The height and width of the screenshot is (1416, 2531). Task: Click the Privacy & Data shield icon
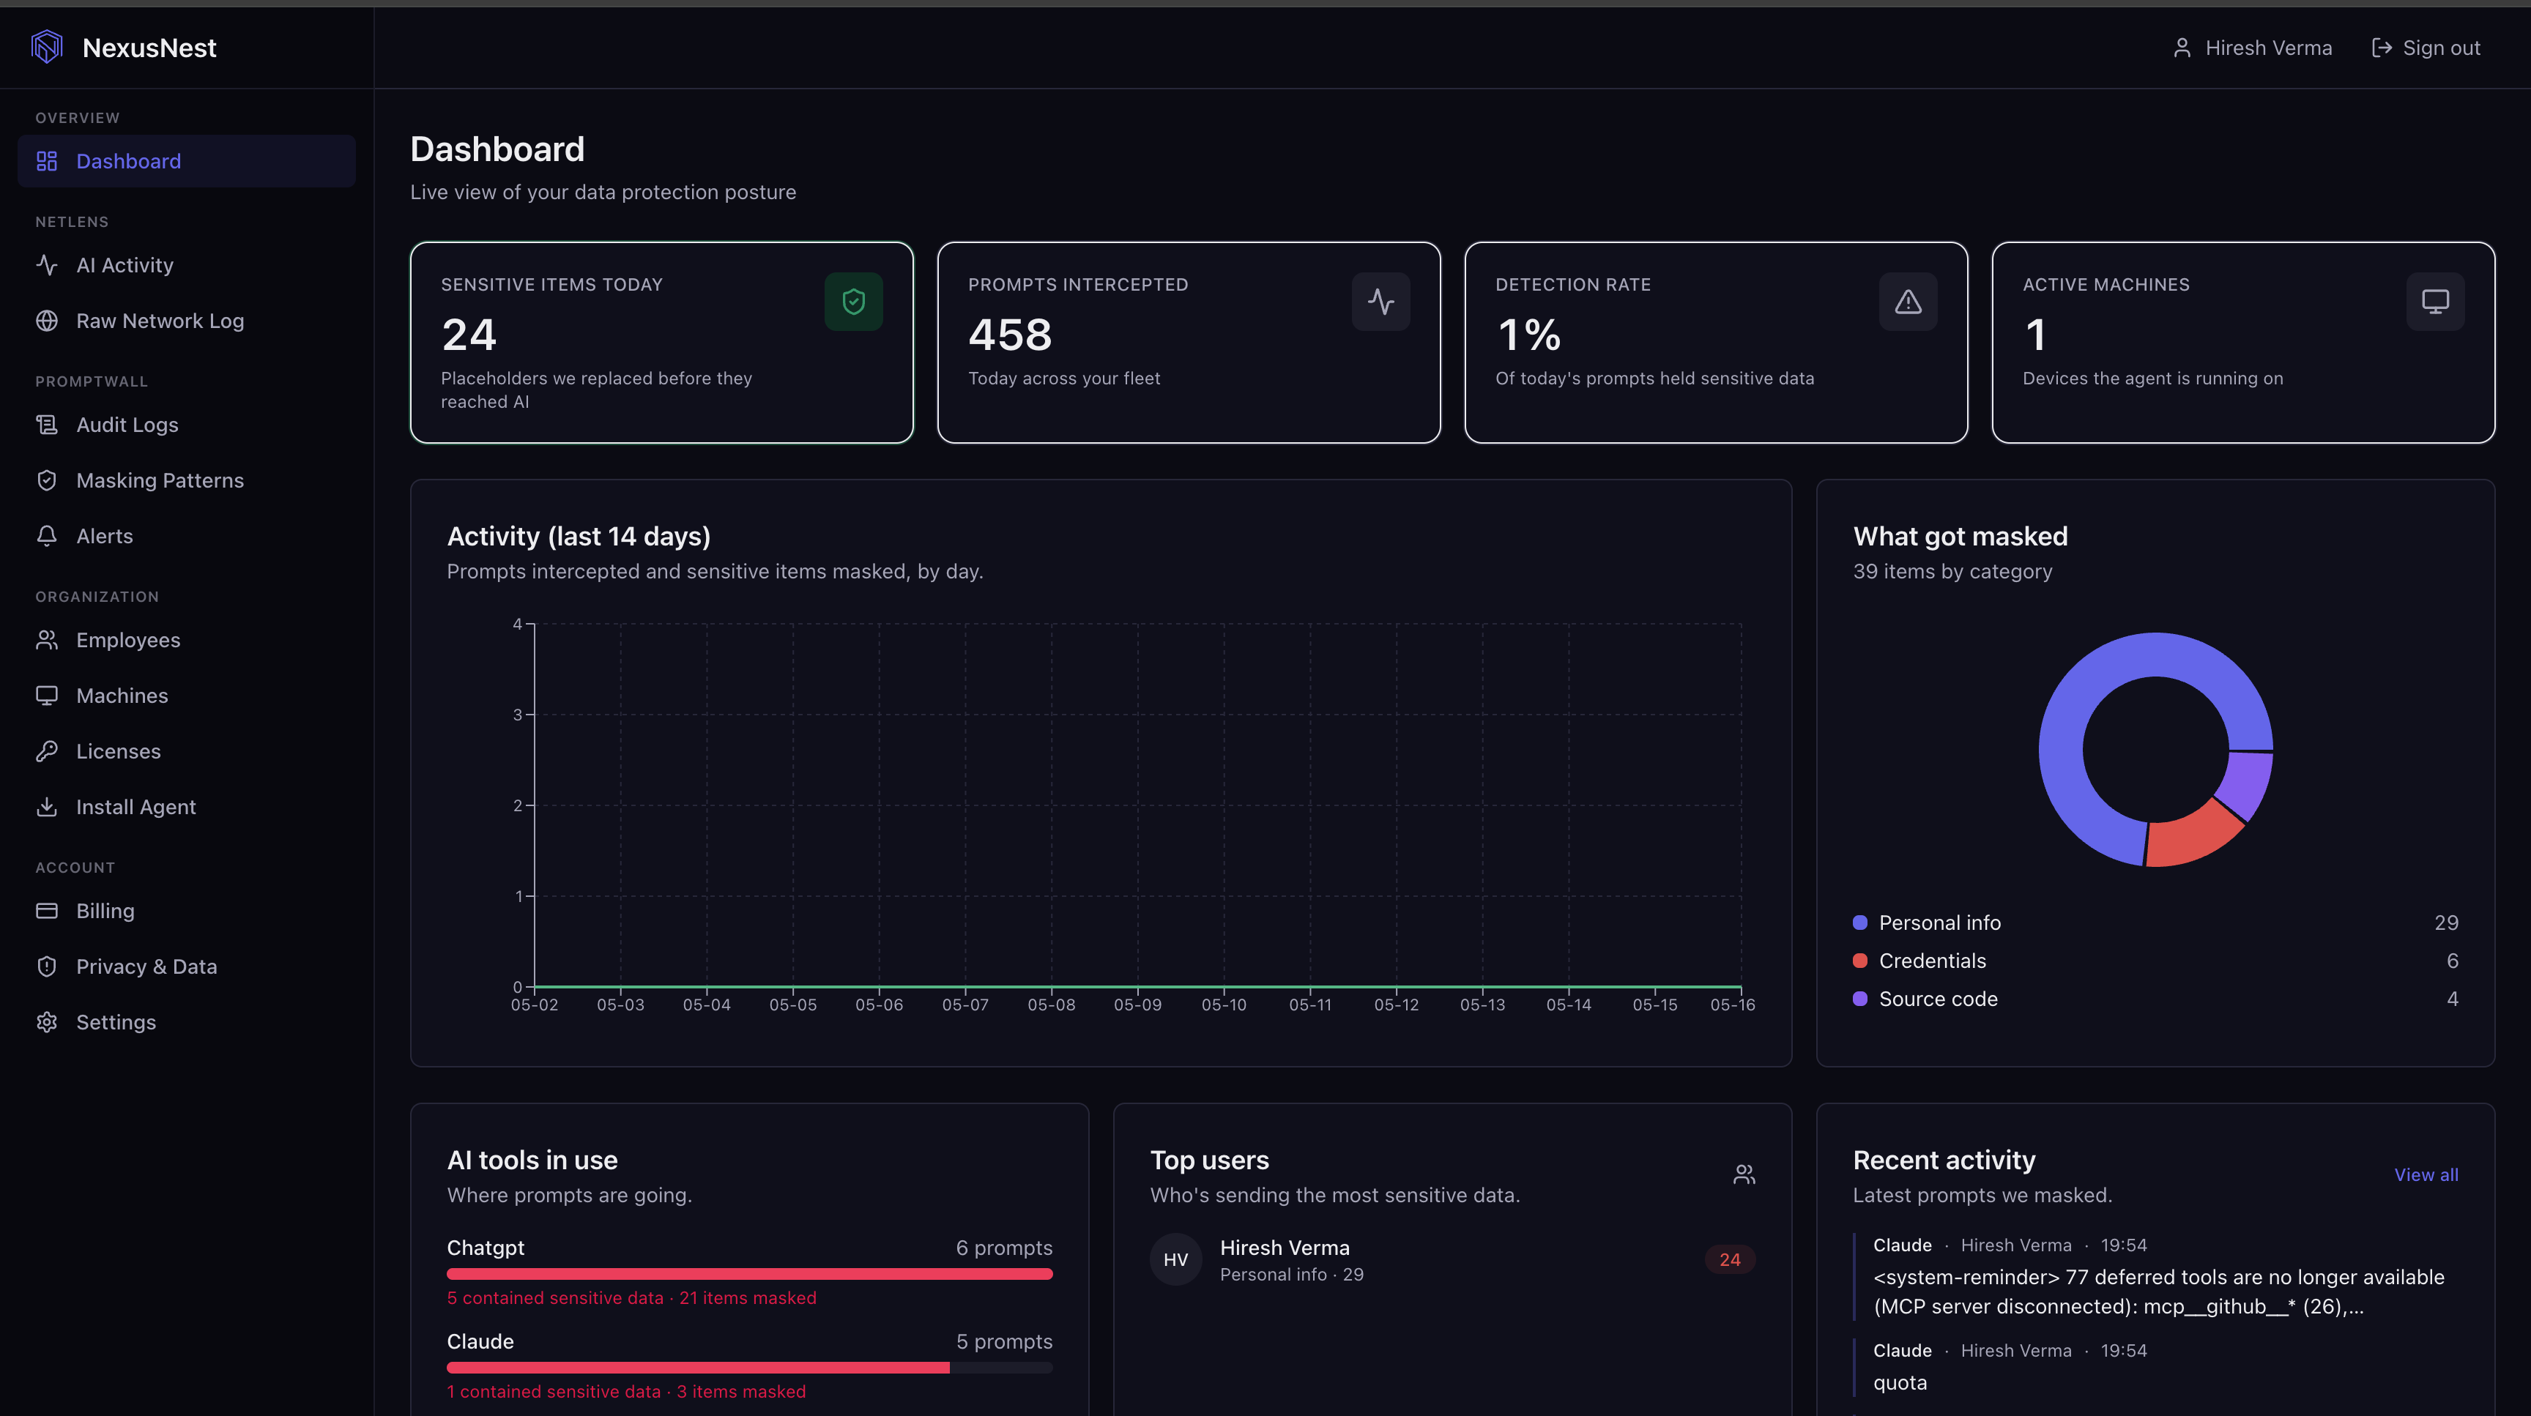click(47, 966)
